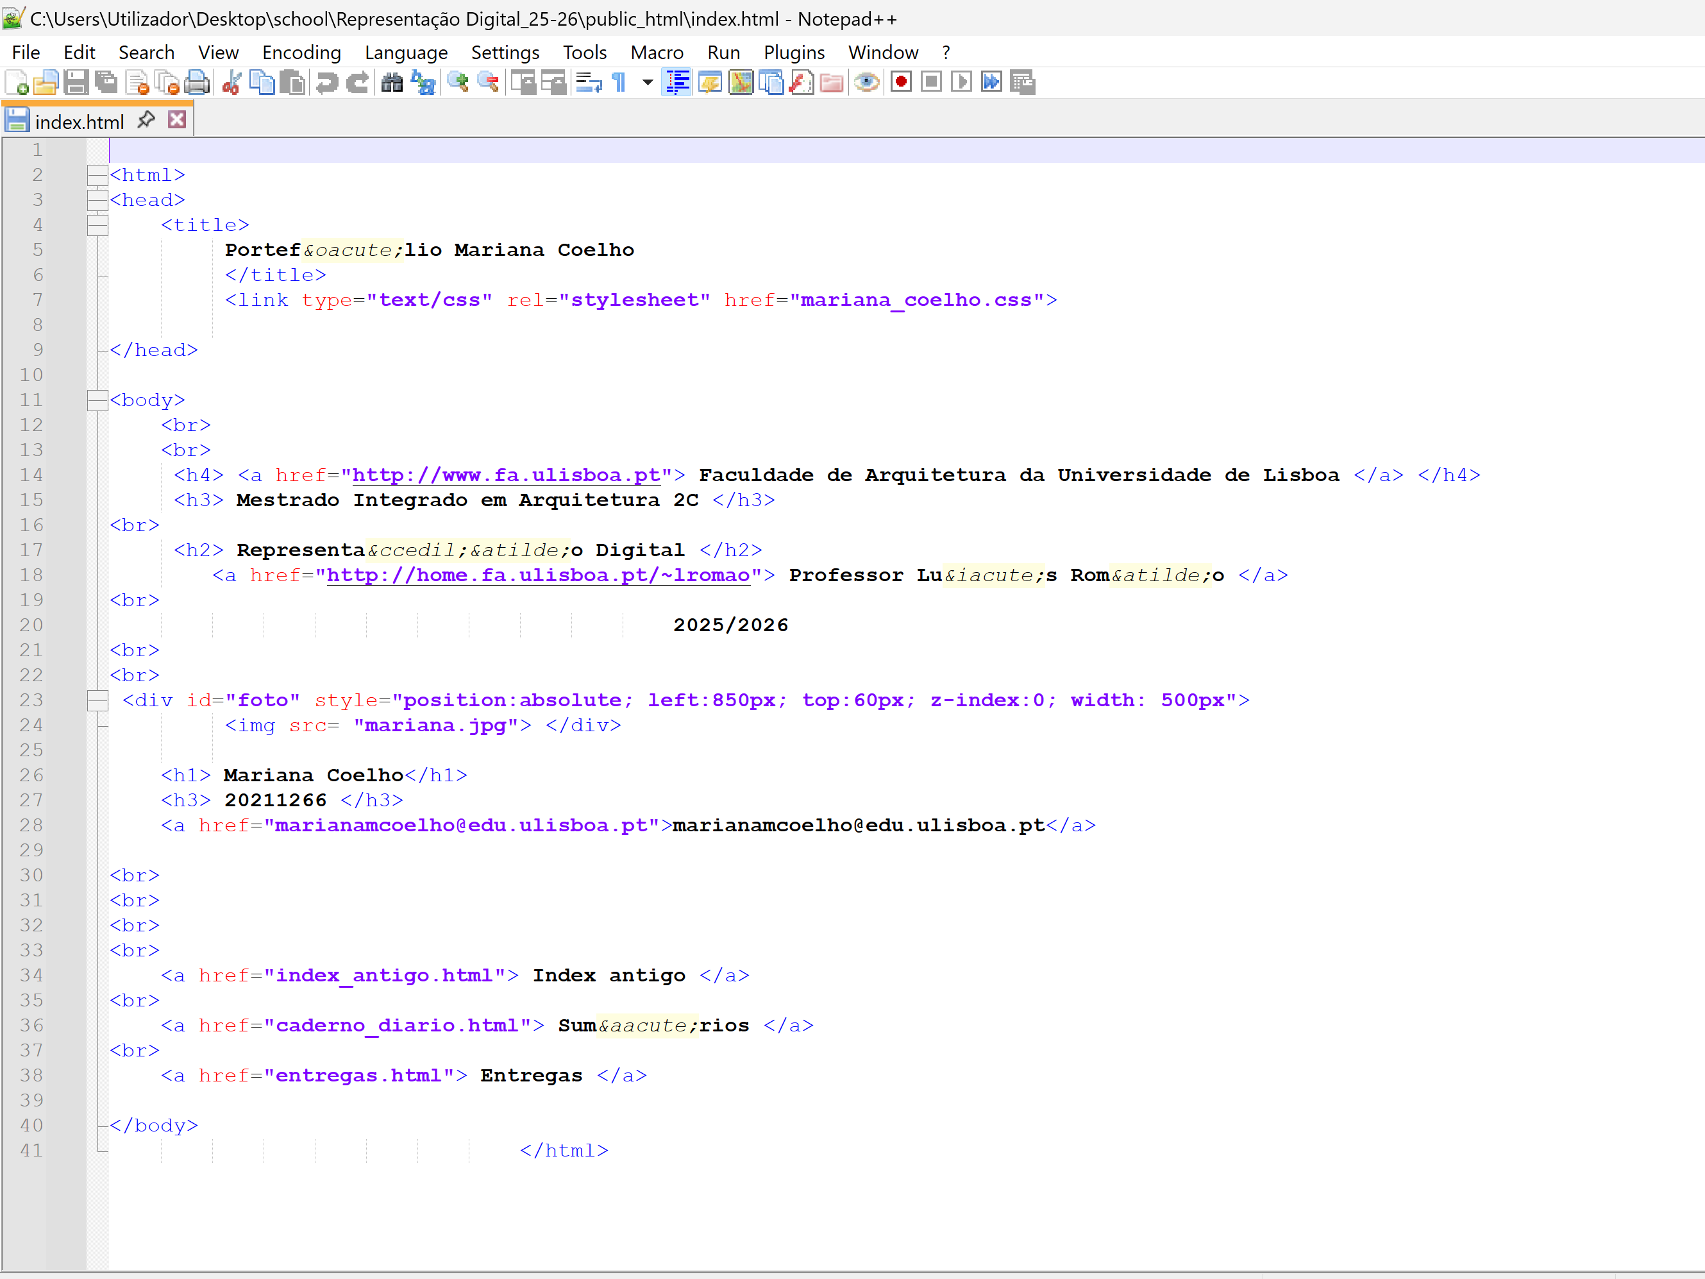Click the Open file folder icon
The width and height of the screenshot is (1705, 1279).
click(x=46, y=81)
